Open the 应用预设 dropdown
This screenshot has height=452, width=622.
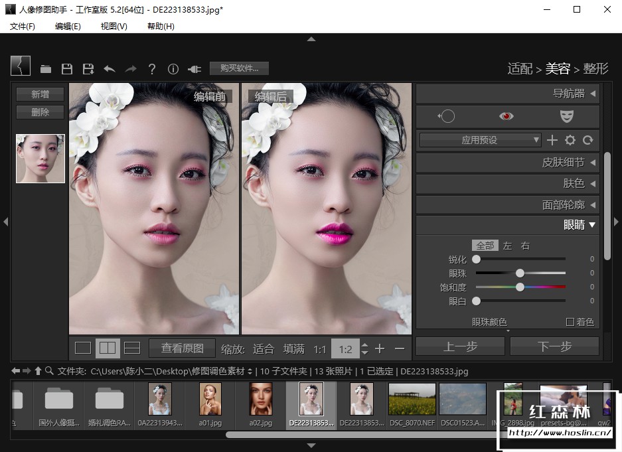point(480,140)
